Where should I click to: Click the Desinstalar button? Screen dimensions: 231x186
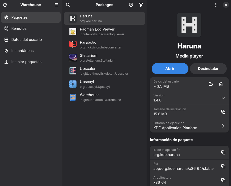[x=208, y=69]
